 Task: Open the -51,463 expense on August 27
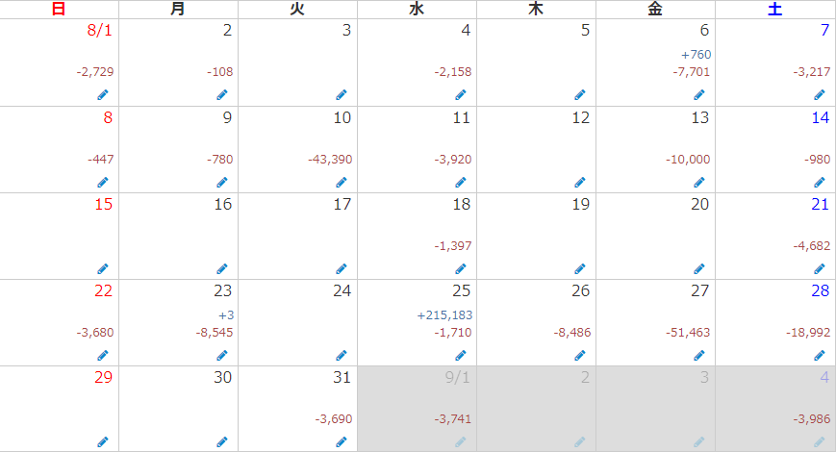coord(688,332)
